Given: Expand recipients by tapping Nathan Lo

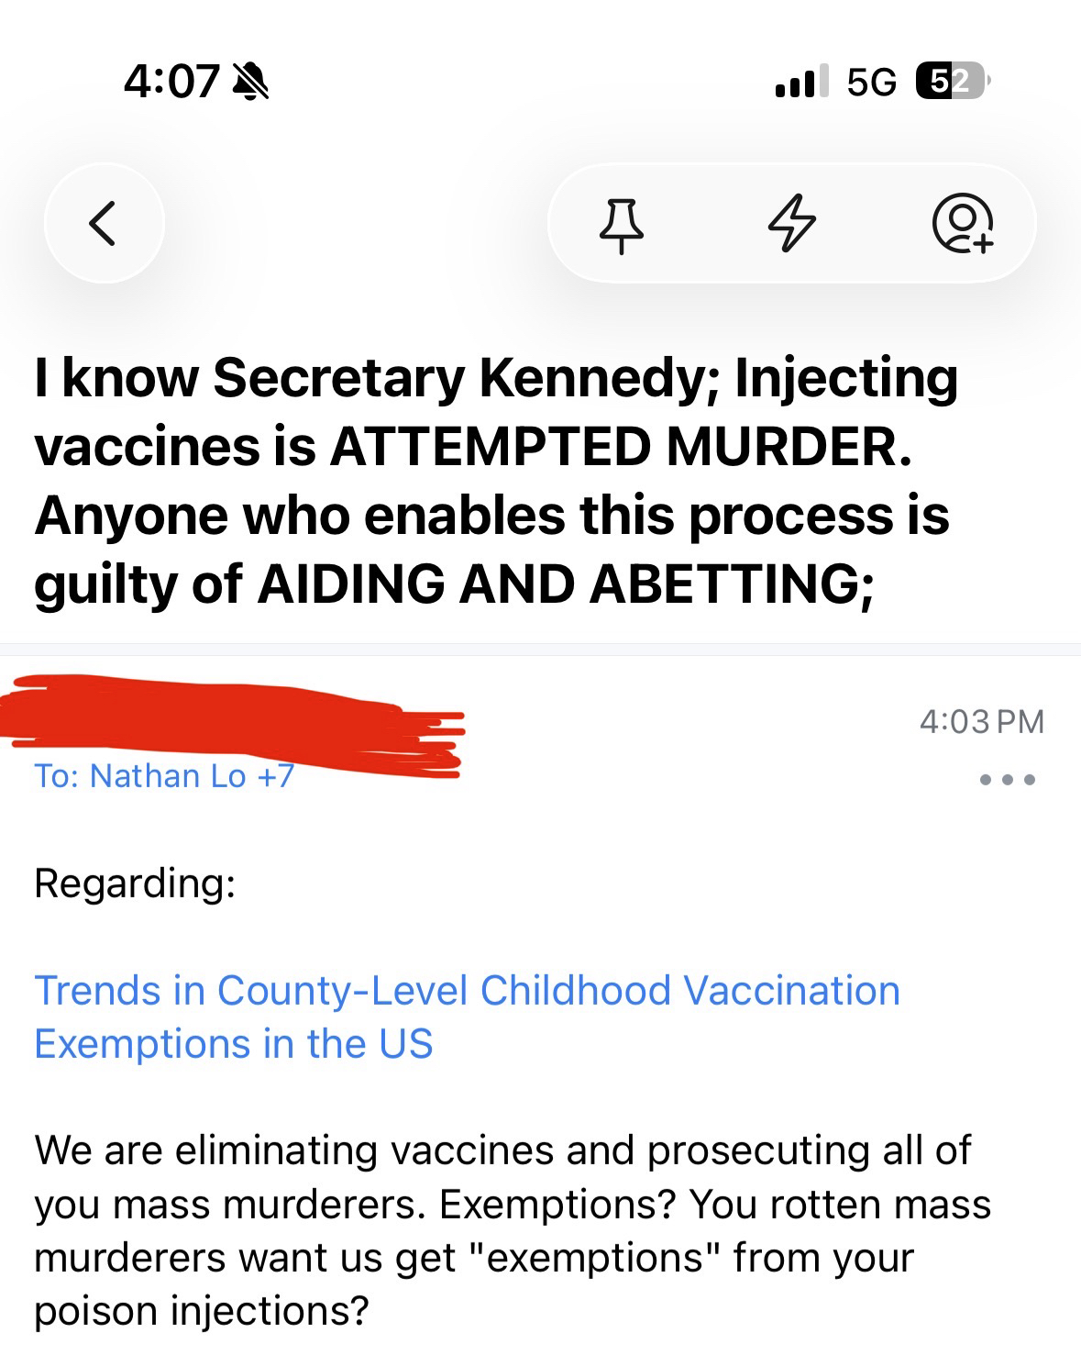Looking at the screenshot, I should tap(168, 777).
